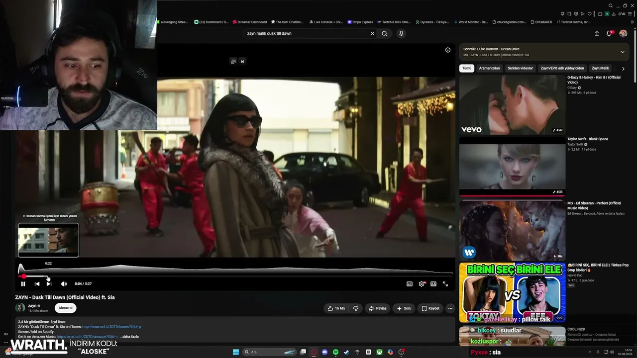Subscribe with the Abone ol button
The image size is (637, 358).
pyautogui.click(x=66, y=308)
